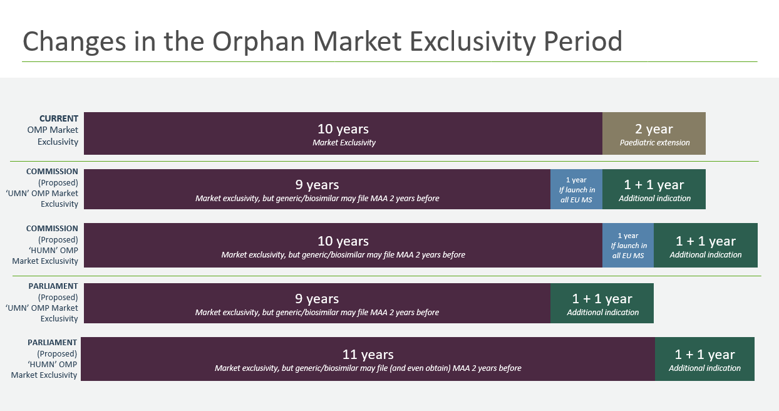Select Commission UMN 1 + 1 year Additional indication
This screenshot has width=779, height=411.
tap(654, 189)
